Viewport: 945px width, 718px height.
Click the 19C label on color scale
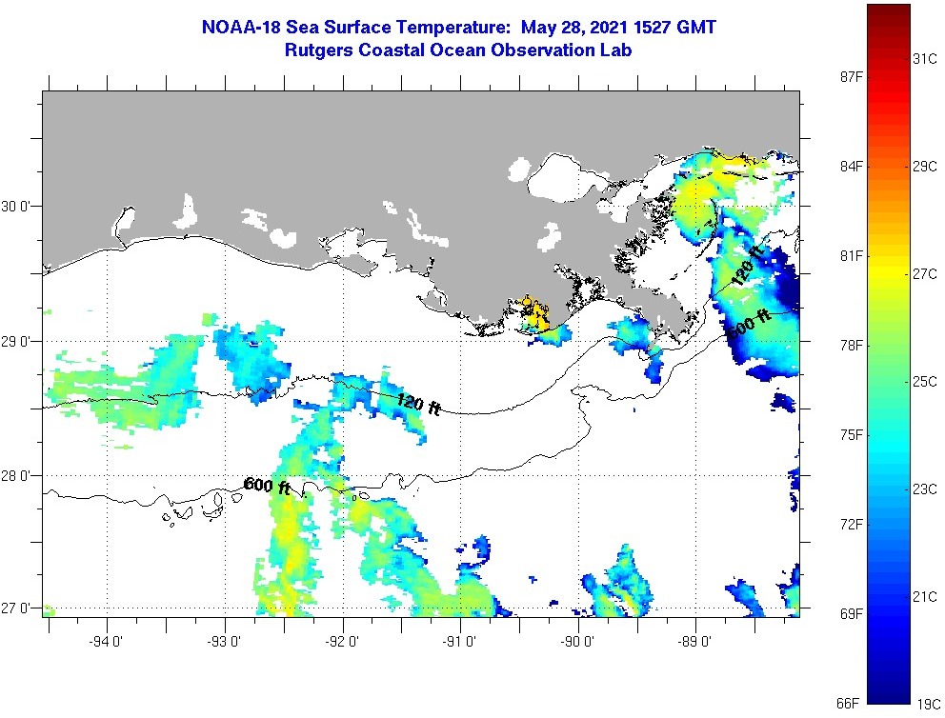(x=928, y=704)
